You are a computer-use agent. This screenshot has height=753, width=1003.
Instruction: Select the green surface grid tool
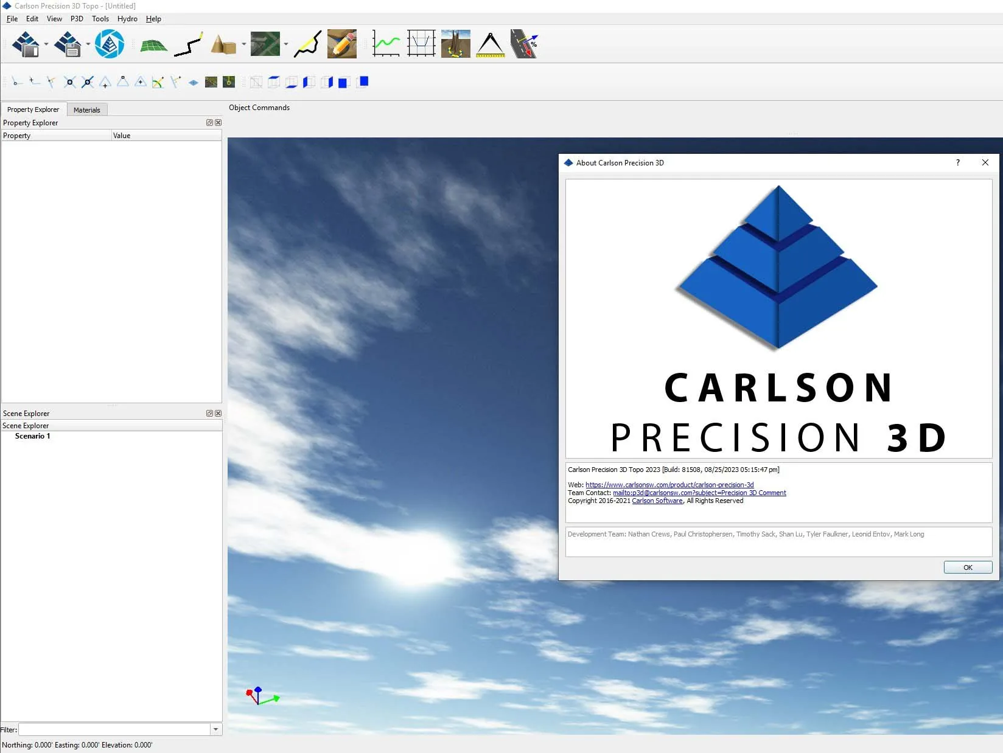point(153,45)
